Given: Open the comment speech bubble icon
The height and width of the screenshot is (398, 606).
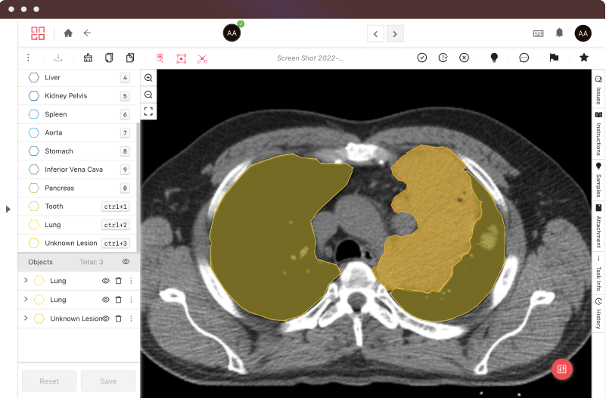Looking at the screenshot, I should pos(524,58).
